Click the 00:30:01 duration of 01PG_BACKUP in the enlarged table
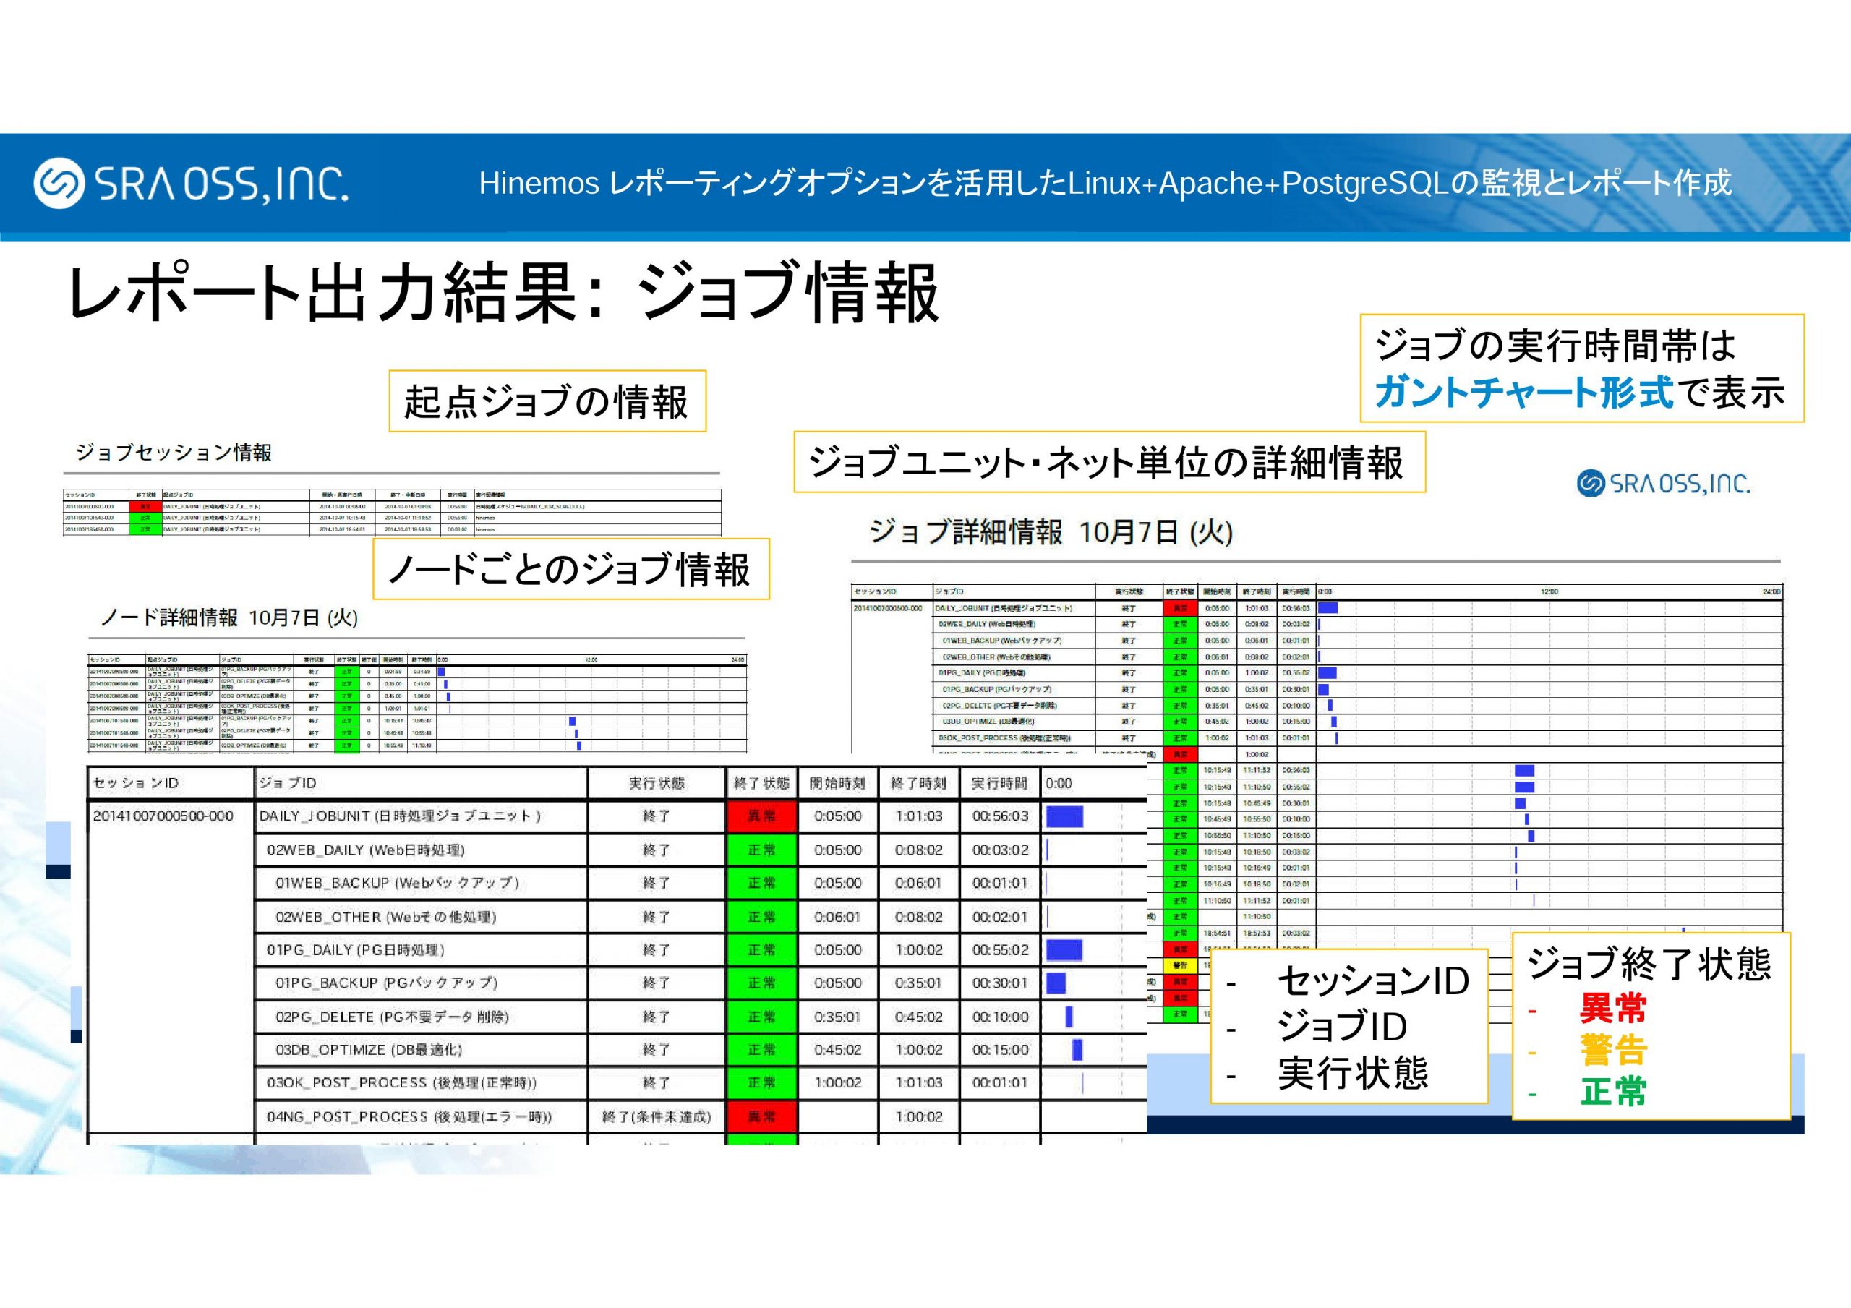The width and height of the screenshot is (1851, 1308). tap(1000, 983)
